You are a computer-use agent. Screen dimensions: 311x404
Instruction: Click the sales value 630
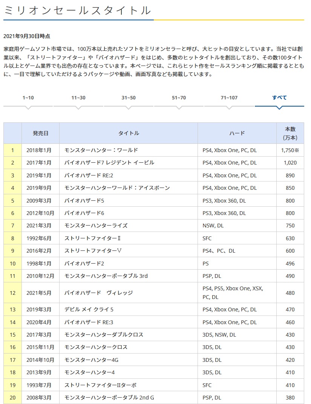pos(290,238)
